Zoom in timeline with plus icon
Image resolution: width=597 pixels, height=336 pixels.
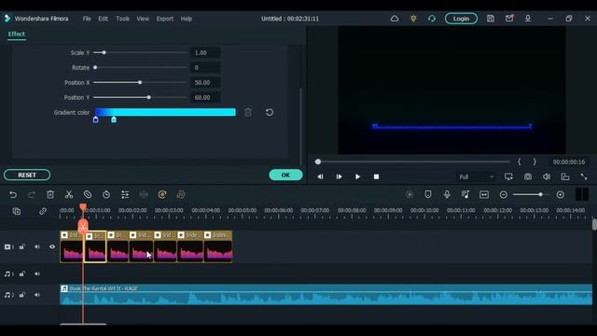tap(560, 195)
